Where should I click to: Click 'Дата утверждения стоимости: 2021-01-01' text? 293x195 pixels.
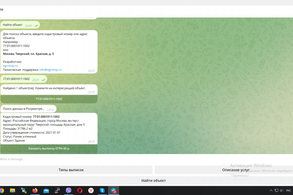pyautogui.click(x=32, y=132)
